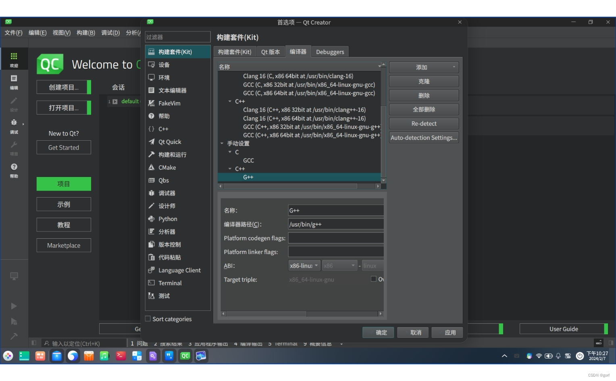Screen dimensions: 616x381
Task: Open 文件(F) menu in main window
Action: coord(13,33)
